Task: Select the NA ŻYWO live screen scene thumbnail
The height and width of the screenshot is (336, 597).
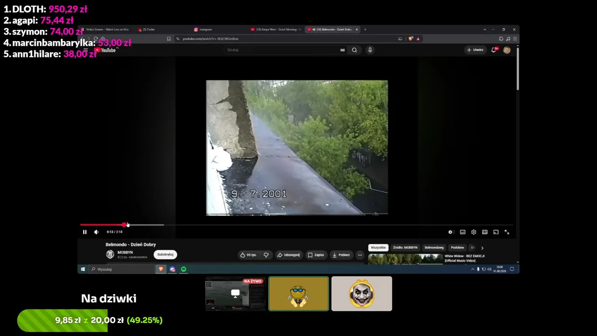Action: point(235,294)
